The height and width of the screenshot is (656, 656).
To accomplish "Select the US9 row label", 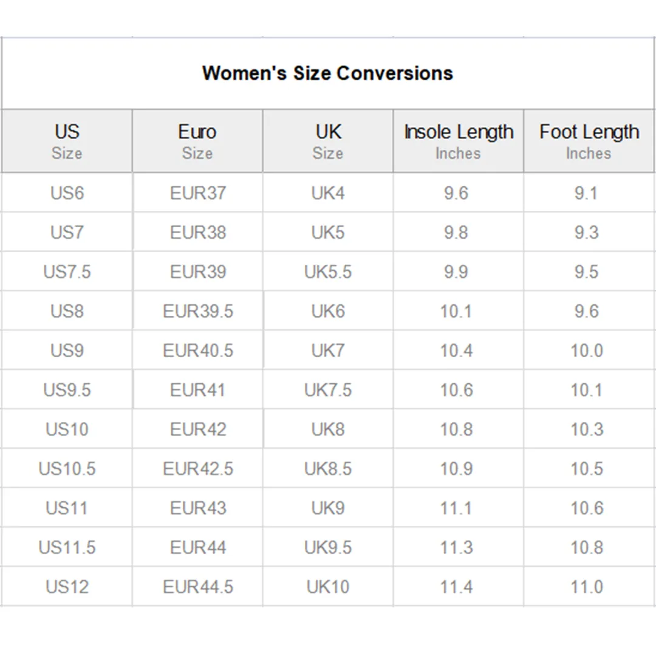I will [67, 350].
